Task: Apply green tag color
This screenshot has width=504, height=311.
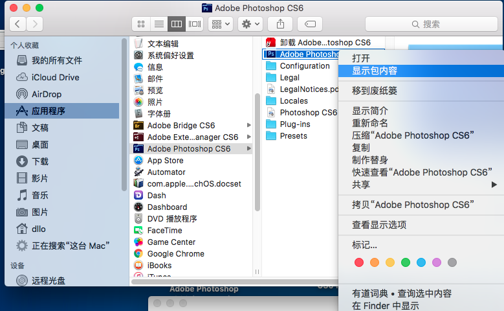Action: (405, 262)
